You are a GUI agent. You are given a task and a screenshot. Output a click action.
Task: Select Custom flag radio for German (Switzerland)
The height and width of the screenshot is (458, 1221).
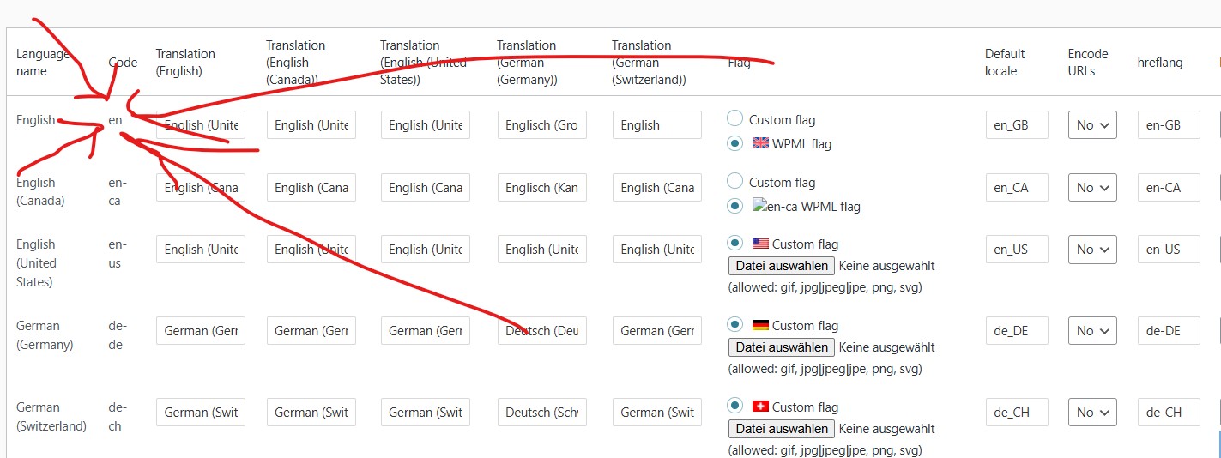click(x=734, y=407)
